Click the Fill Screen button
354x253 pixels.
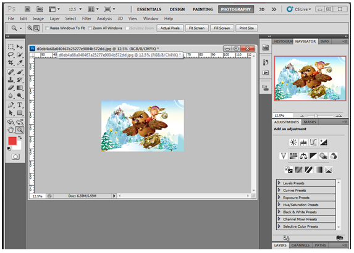point(222,28)
